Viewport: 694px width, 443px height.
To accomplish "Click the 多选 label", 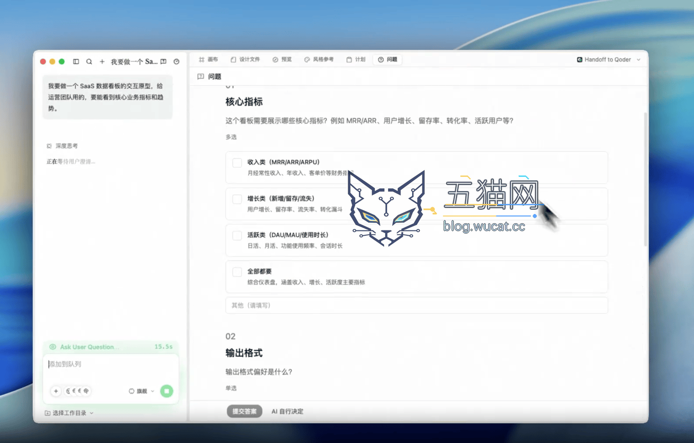I will coord(231,137).
